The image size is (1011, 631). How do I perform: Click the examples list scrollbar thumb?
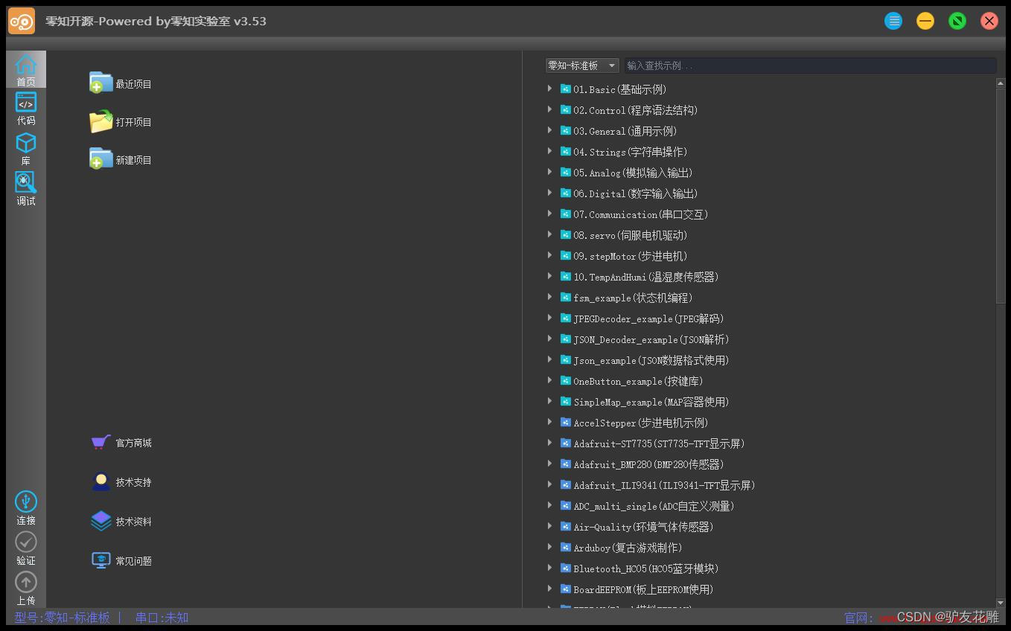pos(1001,196)
